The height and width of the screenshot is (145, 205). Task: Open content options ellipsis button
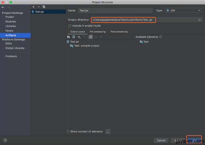(x=108, y=132)
